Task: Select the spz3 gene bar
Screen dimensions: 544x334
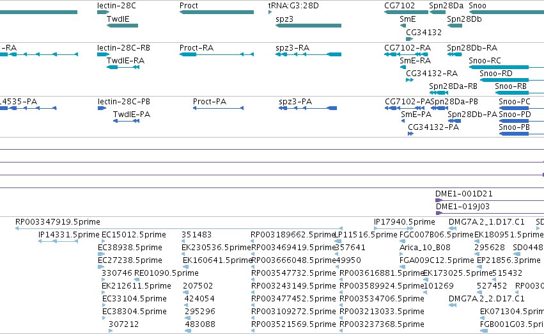Action: click(308, 26)
